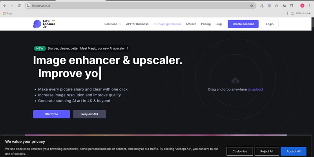Click the Login button
The width and height of the screenshot is (314, 157).
point(270,24)
